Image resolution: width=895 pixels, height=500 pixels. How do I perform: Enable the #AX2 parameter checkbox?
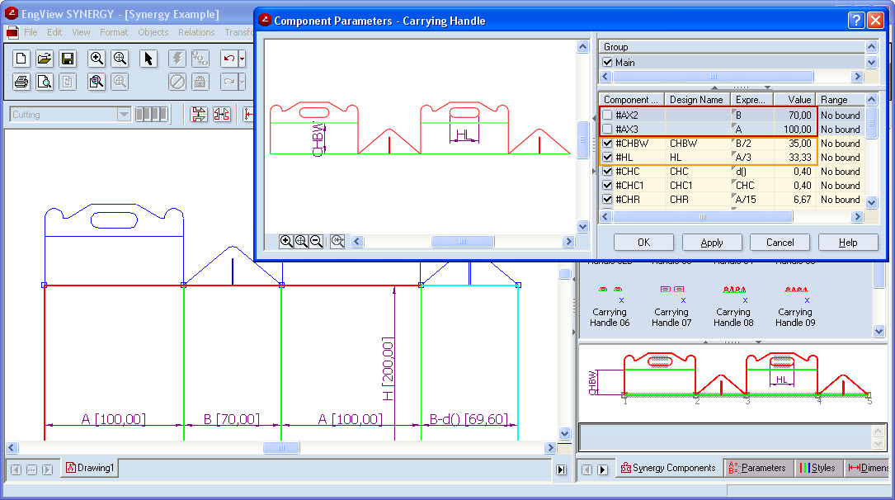(x=608, y=116)
